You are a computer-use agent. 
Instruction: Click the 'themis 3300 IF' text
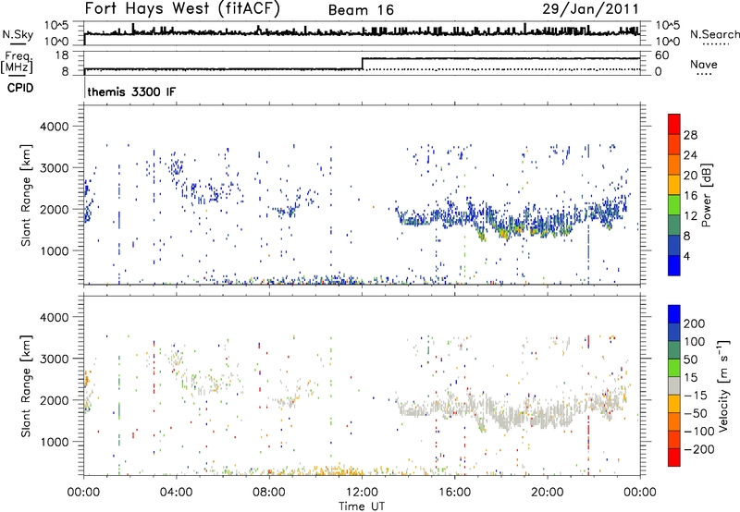coord(131,91)
